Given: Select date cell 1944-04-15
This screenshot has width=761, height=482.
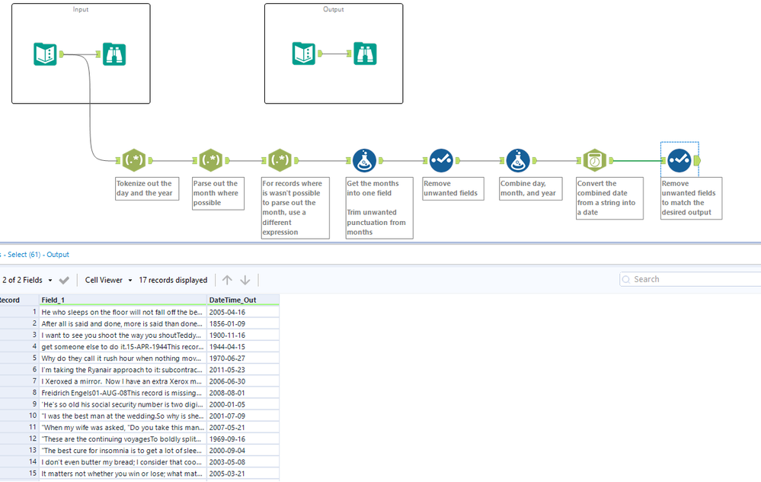Looking at the screenshot, I should click(x=243, y=347).
